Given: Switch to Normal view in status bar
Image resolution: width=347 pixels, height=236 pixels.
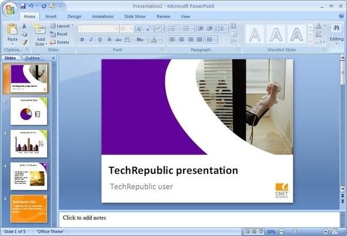Looking at the screenshot, I should pos(247,231).
